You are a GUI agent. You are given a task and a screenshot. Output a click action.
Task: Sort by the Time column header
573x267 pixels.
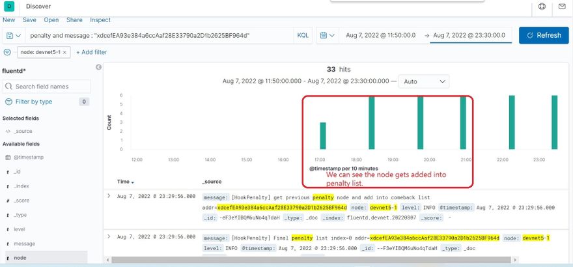[x=125, y=182]
